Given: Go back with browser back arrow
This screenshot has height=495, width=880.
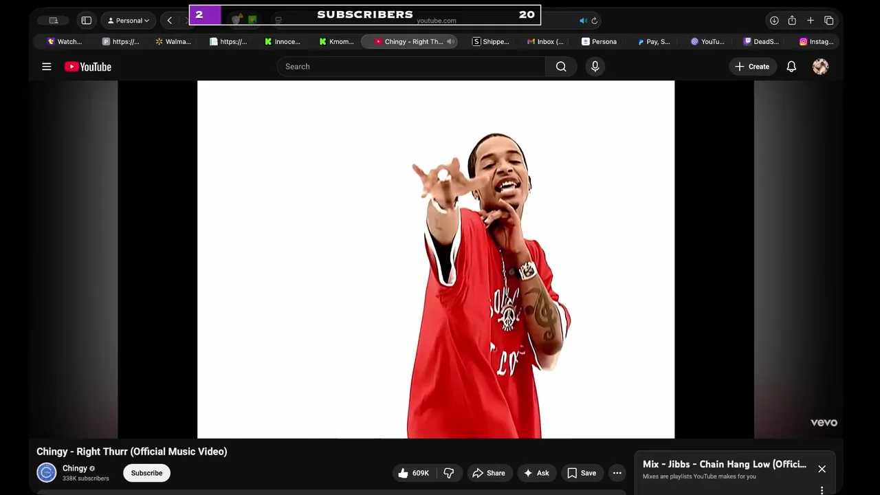Looking at the screenshot, I should [169, 21].
